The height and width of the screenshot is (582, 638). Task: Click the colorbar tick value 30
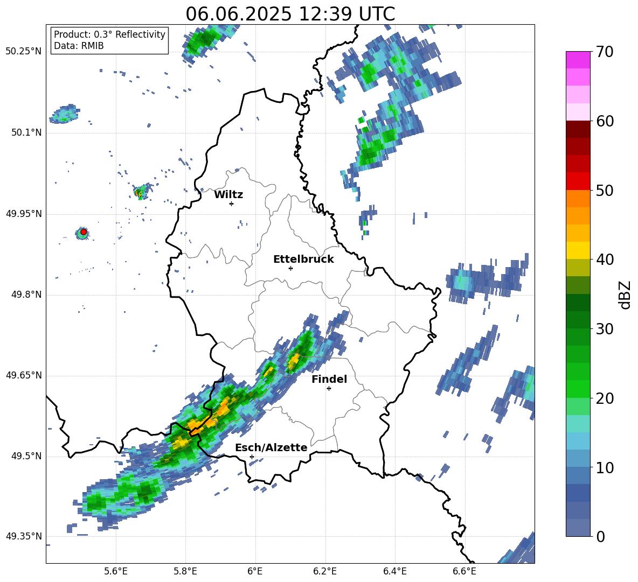click(605, 329)
